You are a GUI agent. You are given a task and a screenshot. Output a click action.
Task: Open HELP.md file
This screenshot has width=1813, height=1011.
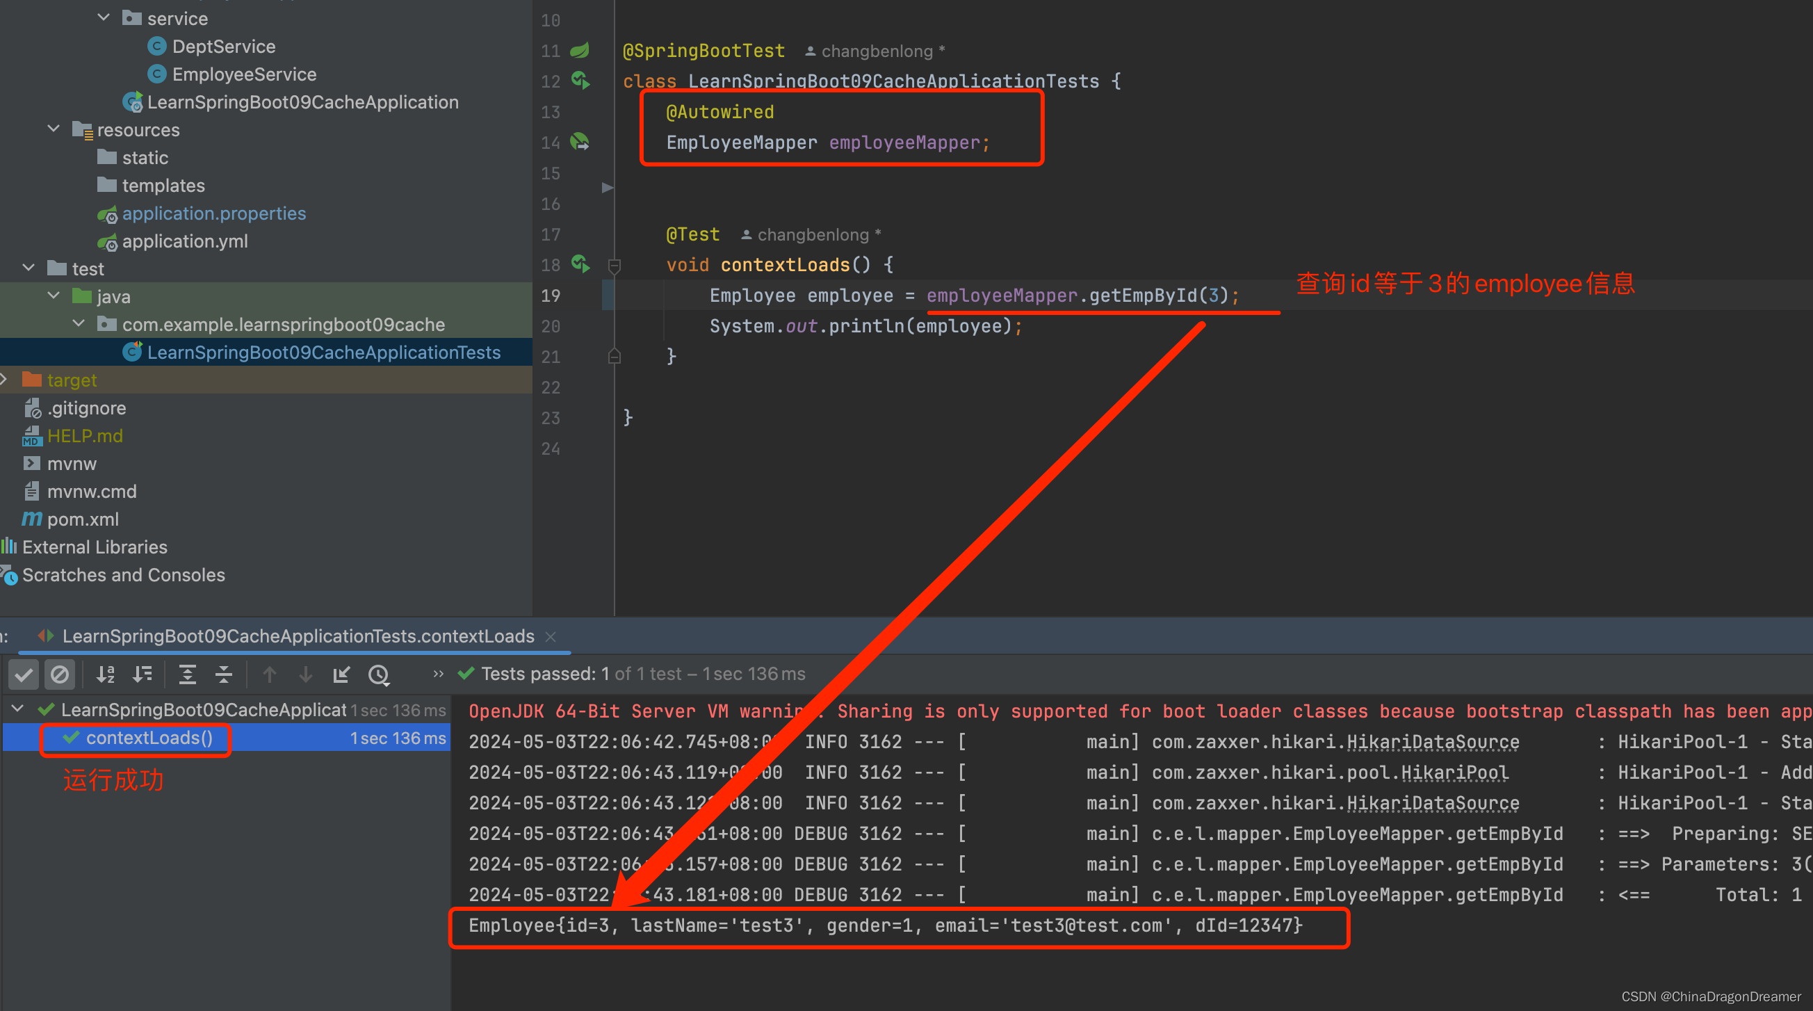pos(84,436)
